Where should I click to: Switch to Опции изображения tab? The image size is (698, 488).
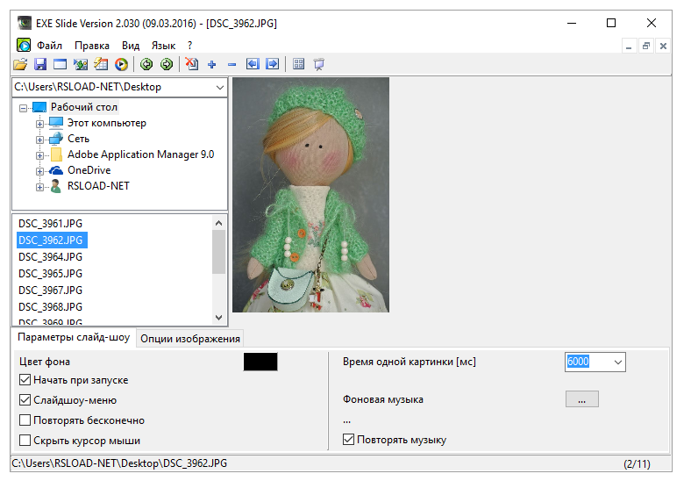pos(190,339)
